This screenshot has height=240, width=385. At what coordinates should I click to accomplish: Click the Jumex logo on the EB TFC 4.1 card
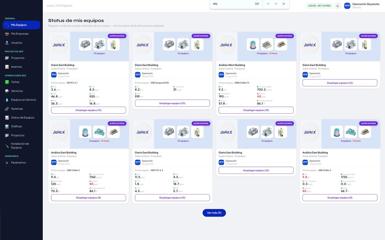tap(59, 45)
